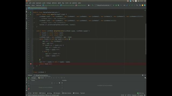Select the MergeTwoSortedLists.java editor tab
Screen dimensions: 172x96
[37, 8]
